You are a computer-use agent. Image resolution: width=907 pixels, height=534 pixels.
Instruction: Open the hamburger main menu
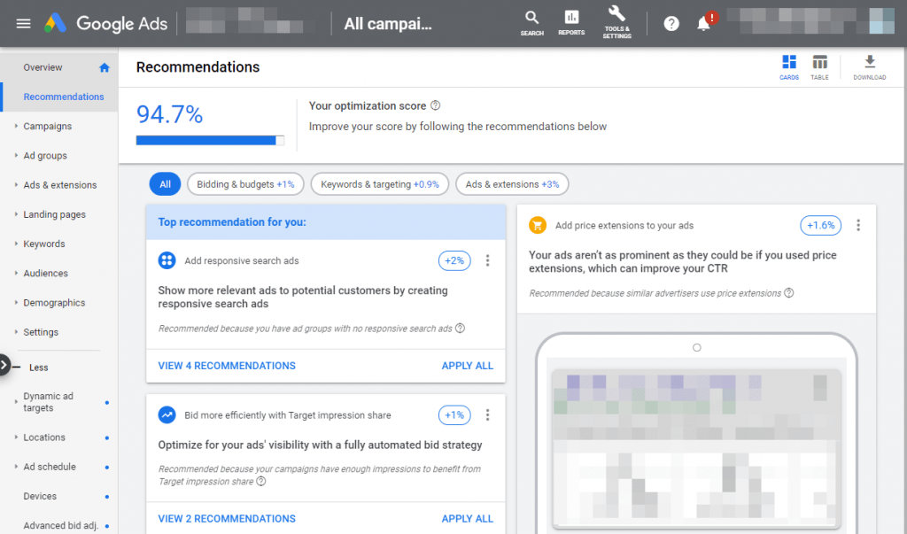coord(23,24)
